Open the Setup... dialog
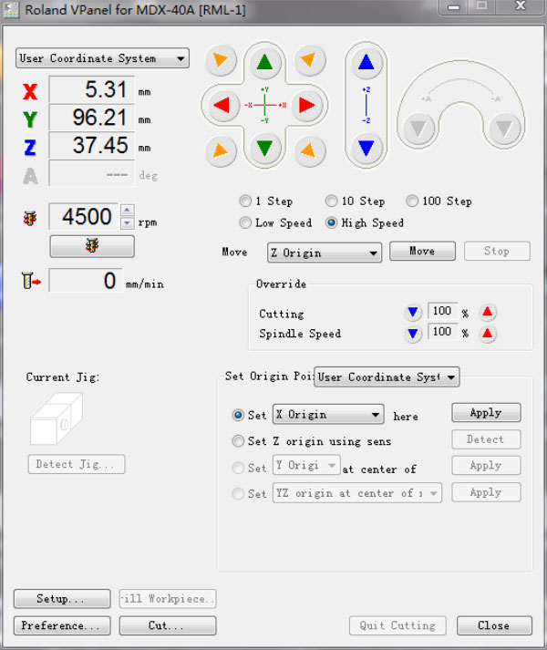 point(62,599)
